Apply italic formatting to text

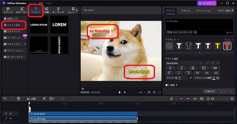pos(181,68)
